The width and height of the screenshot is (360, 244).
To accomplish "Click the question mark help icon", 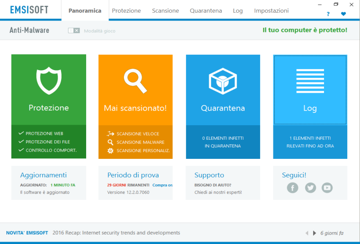I will tap(328, 14).
